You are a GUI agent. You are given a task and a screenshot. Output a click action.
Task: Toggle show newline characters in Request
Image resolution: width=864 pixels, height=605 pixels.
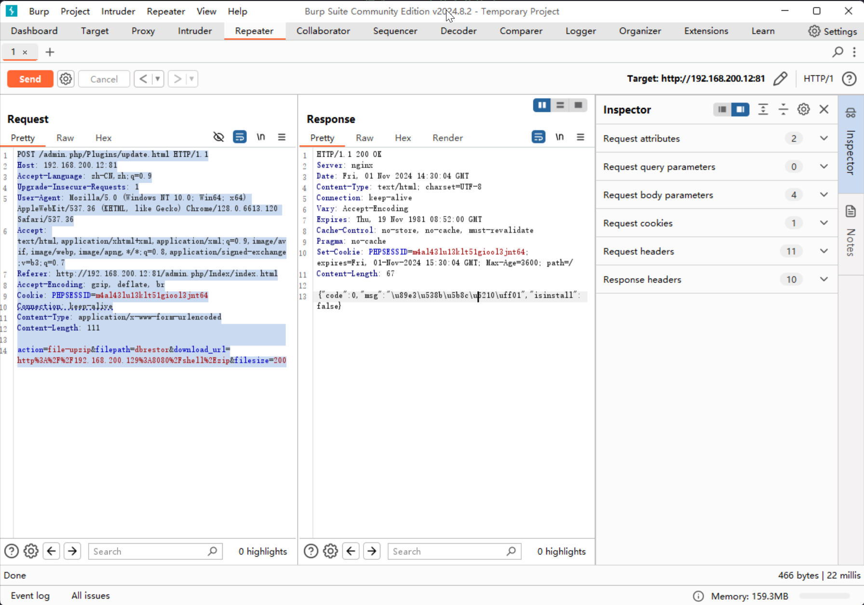(261, 137)
